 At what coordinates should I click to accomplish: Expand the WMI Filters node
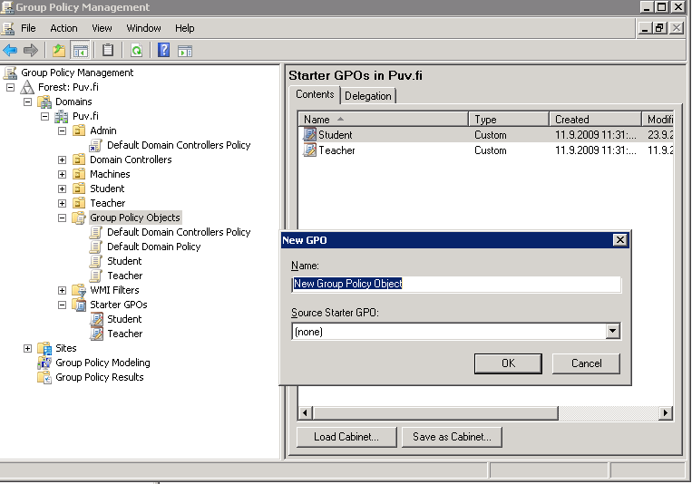point(62,290)
